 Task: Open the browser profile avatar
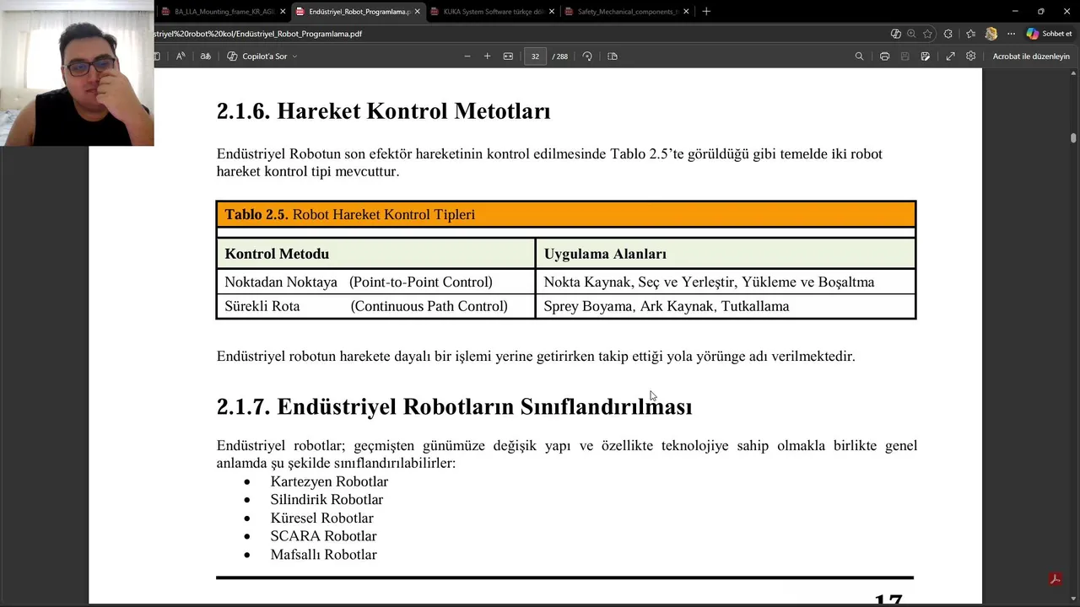[991, 34]
